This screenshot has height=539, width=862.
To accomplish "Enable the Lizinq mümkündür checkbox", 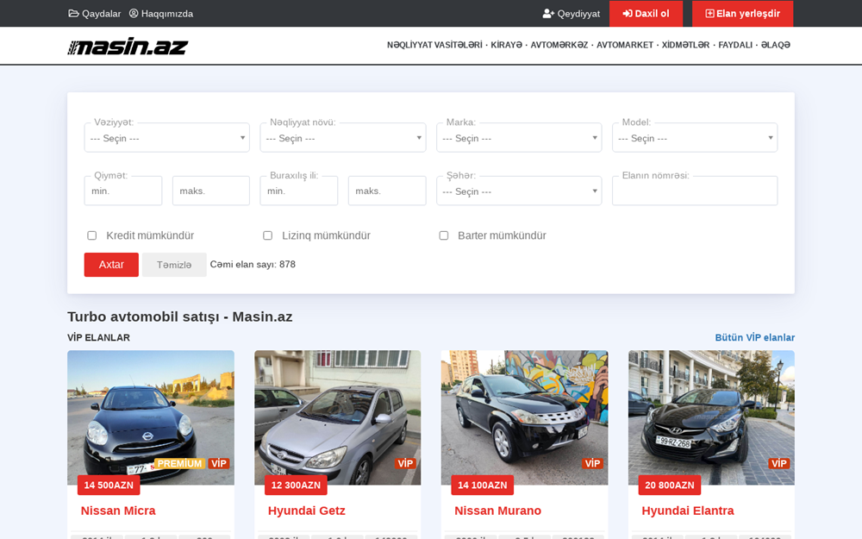I will coord(268,235).
